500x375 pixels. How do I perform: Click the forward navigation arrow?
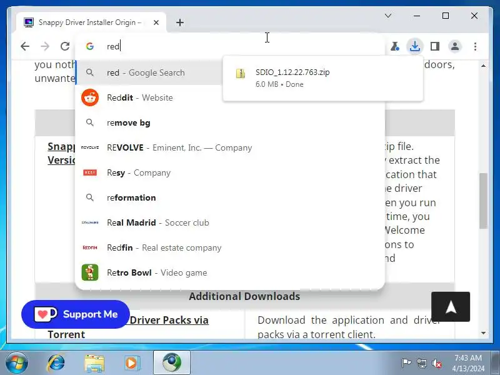(x=45, y=46)
